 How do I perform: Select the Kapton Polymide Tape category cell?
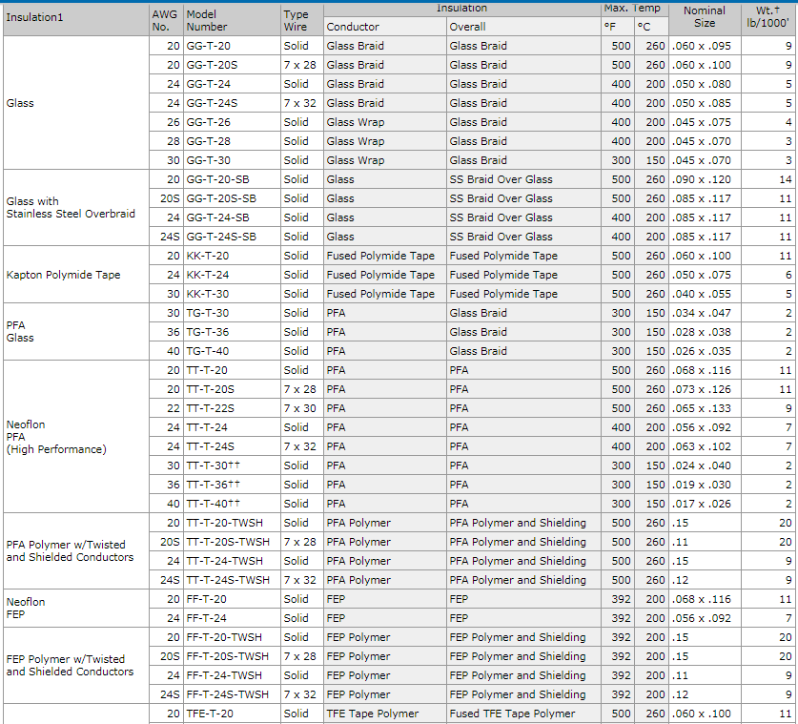coord(76,275)
